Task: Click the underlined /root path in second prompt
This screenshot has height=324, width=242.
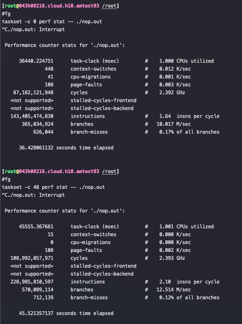Action: [109, 171]
